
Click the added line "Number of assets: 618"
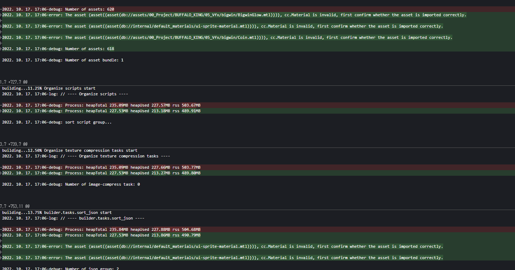click(58, 49)
